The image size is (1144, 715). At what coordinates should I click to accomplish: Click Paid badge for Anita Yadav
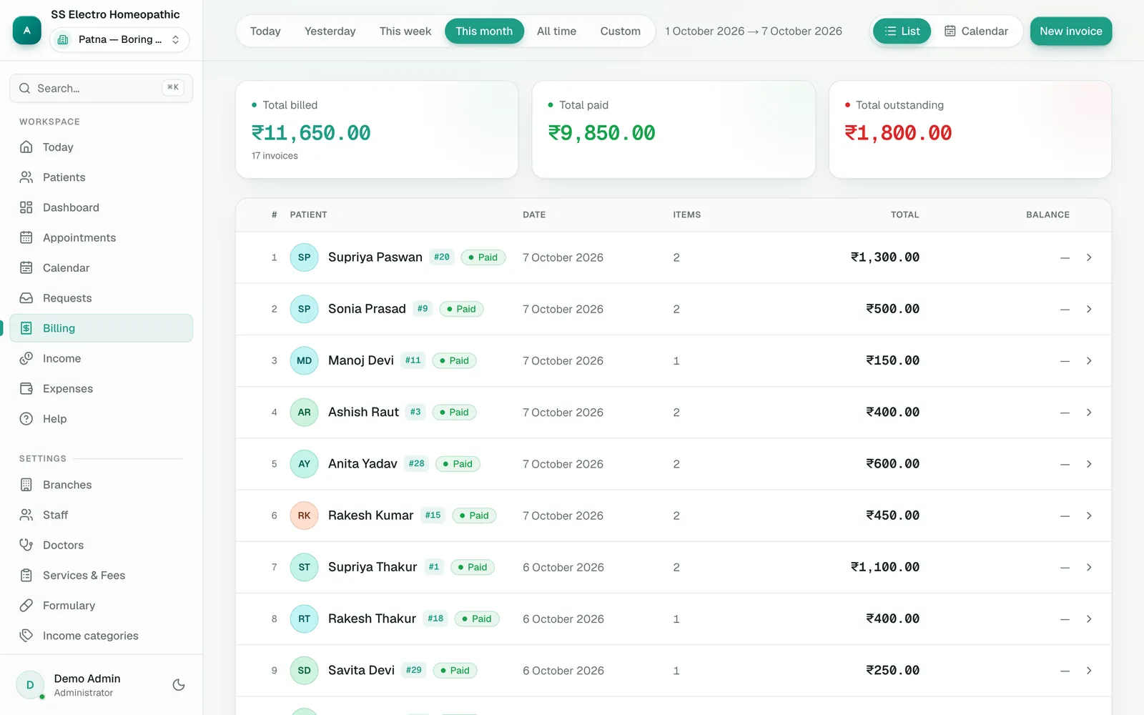tap(458, 464)
